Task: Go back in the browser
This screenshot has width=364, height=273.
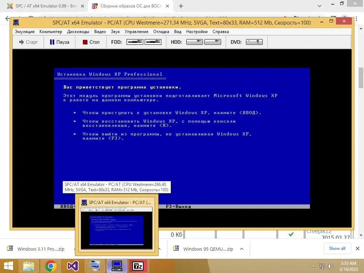Action: (x=7, y=18)
